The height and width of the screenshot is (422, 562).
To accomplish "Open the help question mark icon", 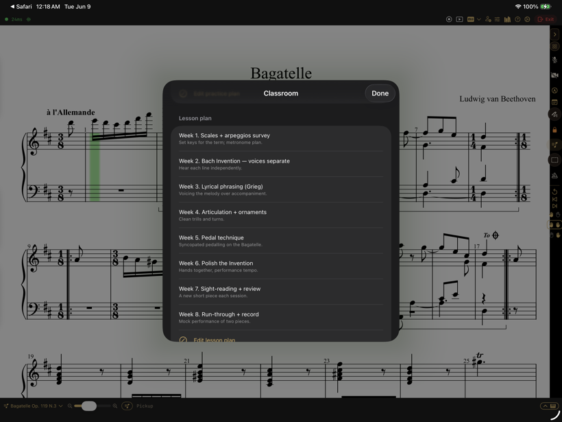I will pos(517,19).
